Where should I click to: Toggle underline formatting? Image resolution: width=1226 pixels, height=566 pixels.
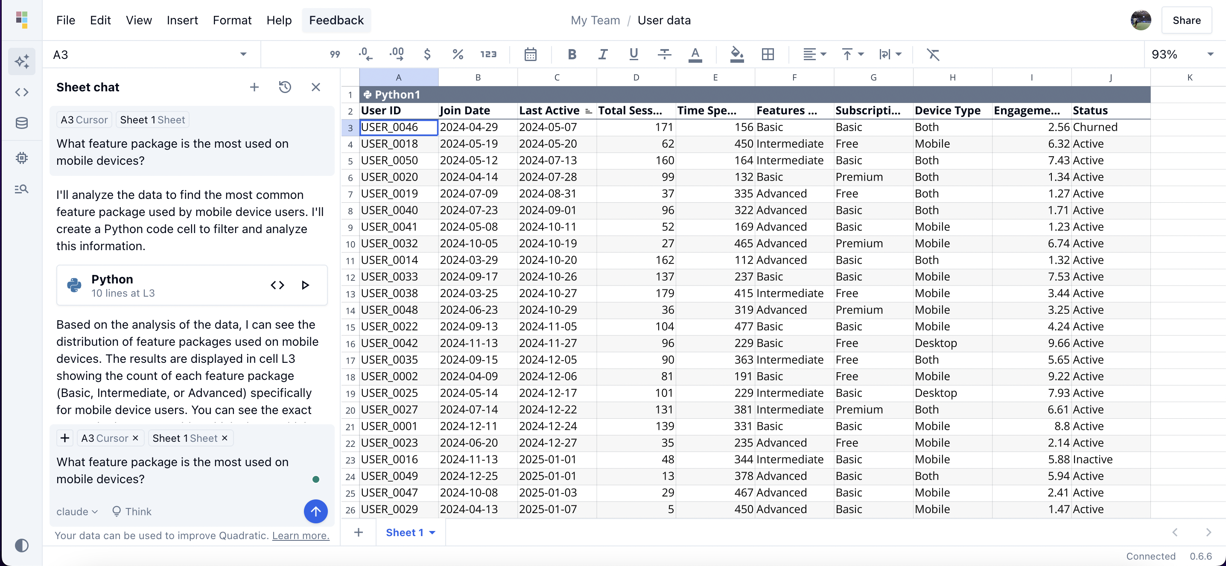pyautogui.click(x=633, y=54)
